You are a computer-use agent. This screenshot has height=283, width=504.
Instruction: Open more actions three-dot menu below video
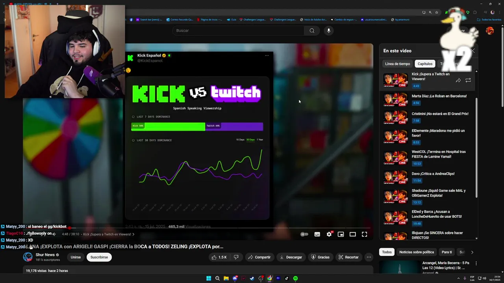(369, 257)
